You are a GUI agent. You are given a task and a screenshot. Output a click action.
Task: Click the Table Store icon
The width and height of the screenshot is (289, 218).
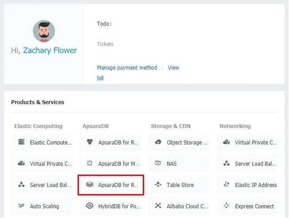158,185
